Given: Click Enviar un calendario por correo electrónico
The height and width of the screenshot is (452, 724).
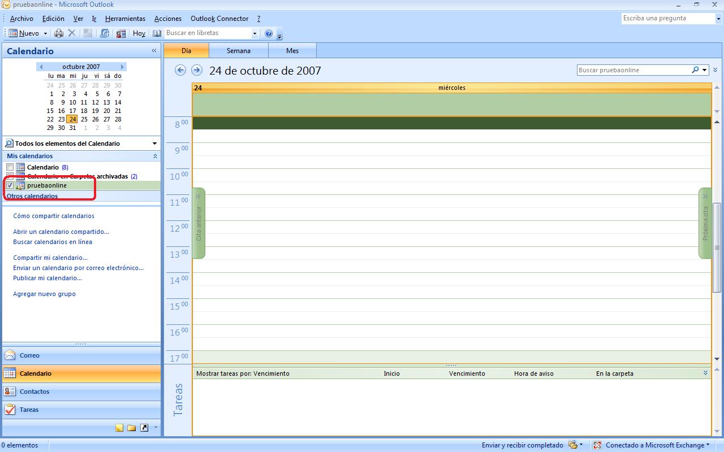Looking at the screenshot, I should click(x=79, y=268).
